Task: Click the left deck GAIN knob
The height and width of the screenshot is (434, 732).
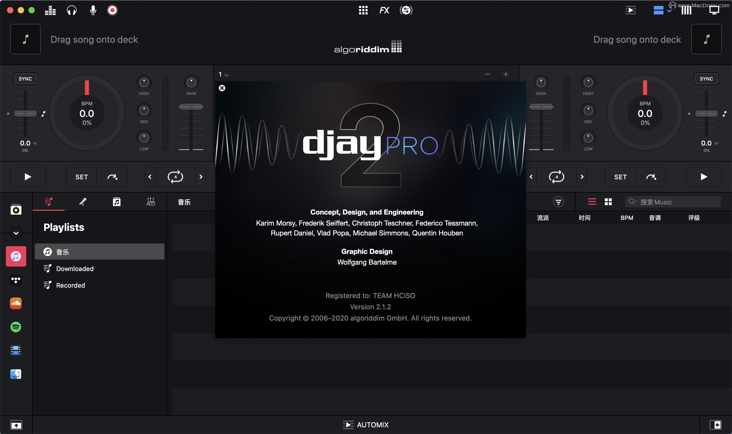Action: [x=191, y=83]
